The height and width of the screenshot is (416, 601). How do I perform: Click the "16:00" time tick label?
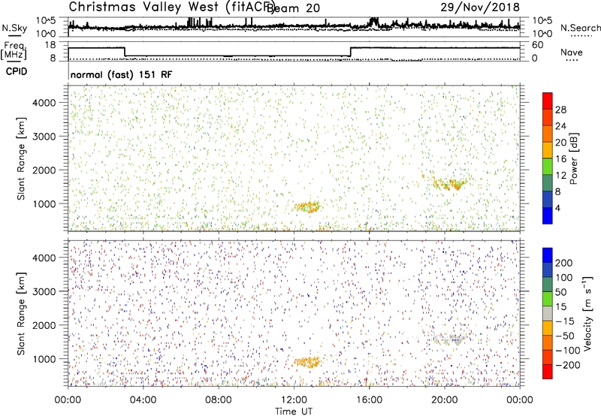pyautogui.click(x=369, y=400)
